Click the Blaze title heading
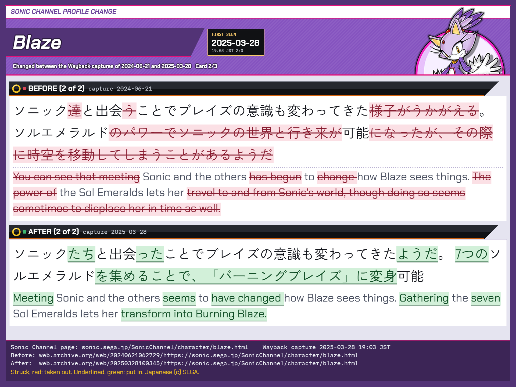Screen dimensions: 516x387 [37, 42]
